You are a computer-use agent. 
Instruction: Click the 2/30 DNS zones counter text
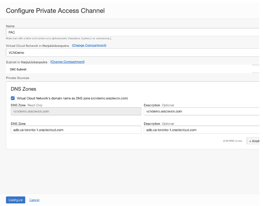coord(232,141)
